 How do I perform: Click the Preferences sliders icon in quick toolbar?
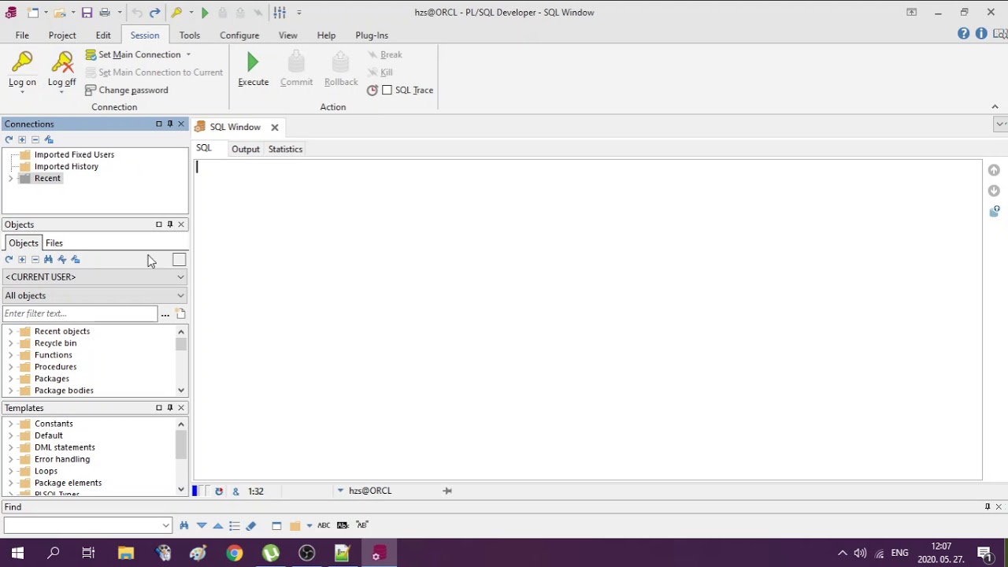(280, 13)
